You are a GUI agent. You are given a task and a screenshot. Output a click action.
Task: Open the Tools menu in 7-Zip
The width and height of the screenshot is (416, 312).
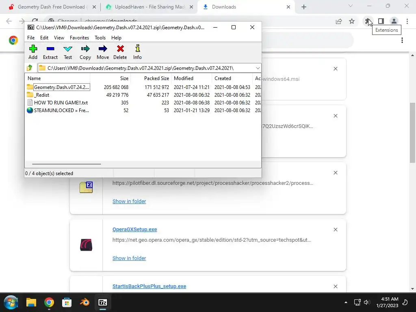point(100,38)
